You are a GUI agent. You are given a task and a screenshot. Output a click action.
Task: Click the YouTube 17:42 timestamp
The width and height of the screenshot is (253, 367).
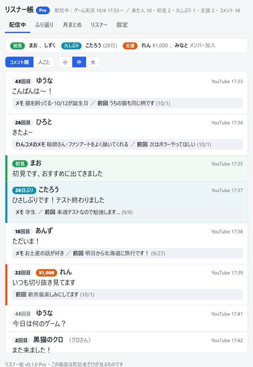(227, 340)
